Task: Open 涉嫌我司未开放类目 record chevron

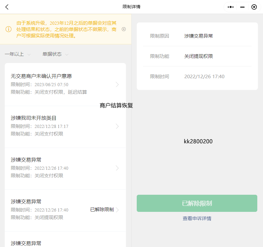Action: (117, 126)
